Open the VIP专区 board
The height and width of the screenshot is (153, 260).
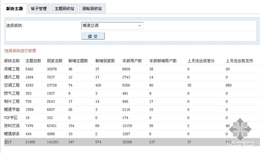coord(11,118)
